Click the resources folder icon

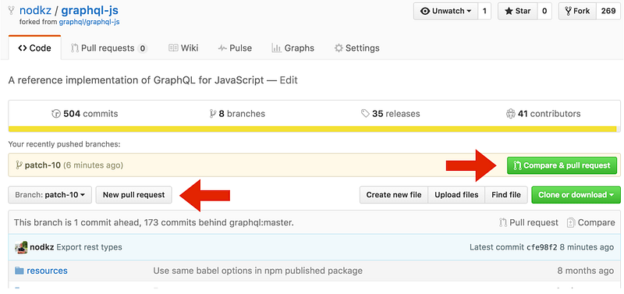point(19,271)
